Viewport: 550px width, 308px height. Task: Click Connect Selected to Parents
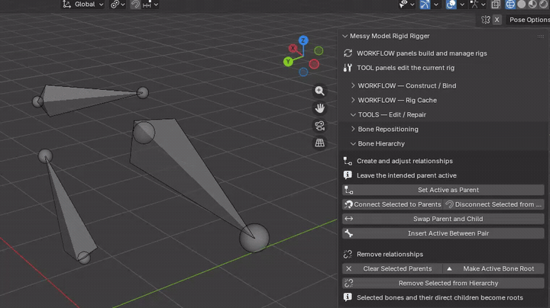tap(393, 204)
